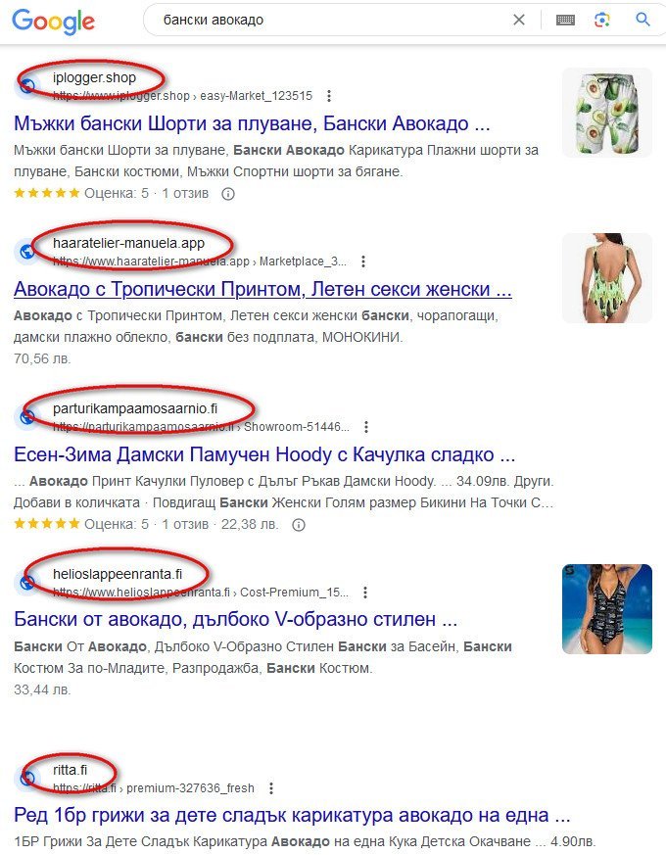The height and width of the screenshot is (855, 666).
Task: Open three-dot menu for iplogger.shop result
Action: (x=329, y=96)
